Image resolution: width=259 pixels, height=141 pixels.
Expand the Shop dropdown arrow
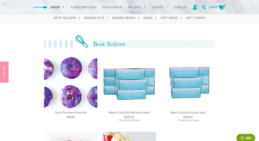pos(63,7)
